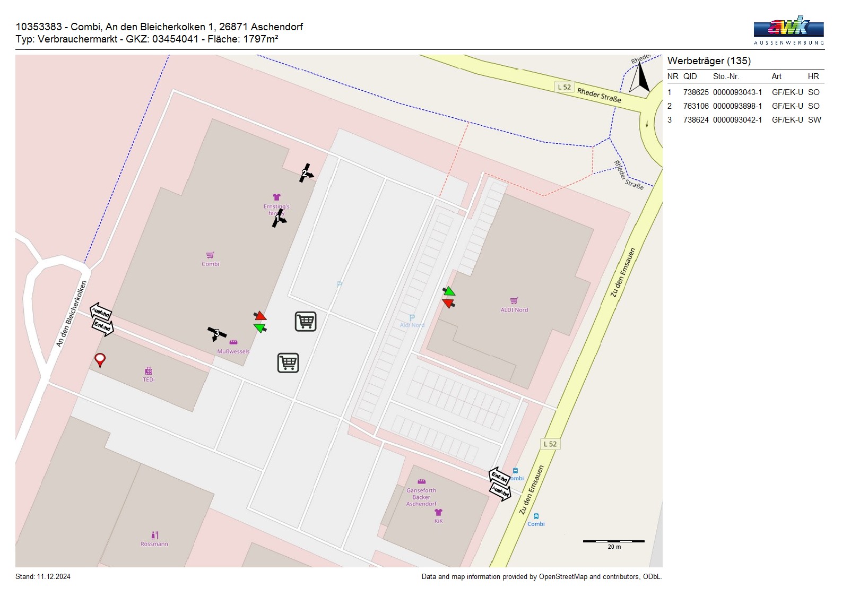
Task: Select billboard marker number 3 near Mußwessels
Action: (x=216, y=333)
